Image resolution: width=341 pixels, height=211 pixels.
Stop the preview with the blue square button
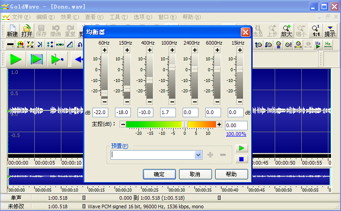[x=241, y=160]
